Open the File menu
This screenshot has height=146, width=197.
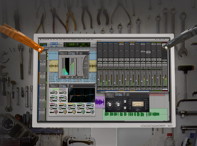51,40
